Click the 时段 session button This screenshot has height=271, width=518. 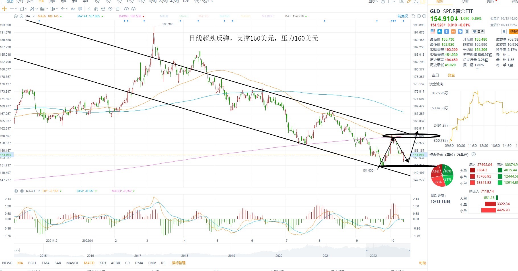click(422, 263)
